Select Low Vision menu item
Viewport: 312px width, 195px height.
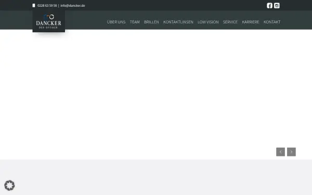tap(208, 22)
